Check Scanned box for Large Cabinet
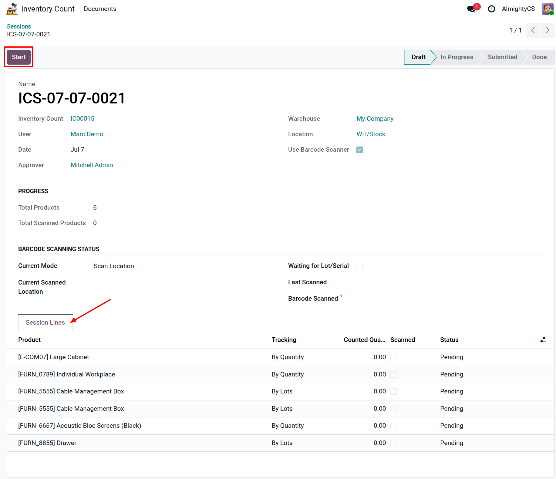Screen dimensions: 556x479 click(393, 357)
